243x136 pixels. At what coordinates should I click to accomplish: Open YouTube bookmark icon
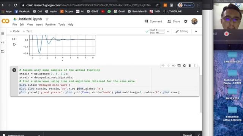point(103,11)
